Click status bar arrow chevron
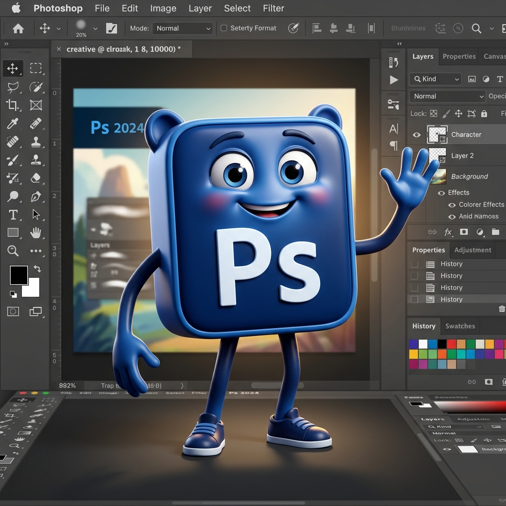The height and width of the screenshot is (506, 506). coord(182,385)
